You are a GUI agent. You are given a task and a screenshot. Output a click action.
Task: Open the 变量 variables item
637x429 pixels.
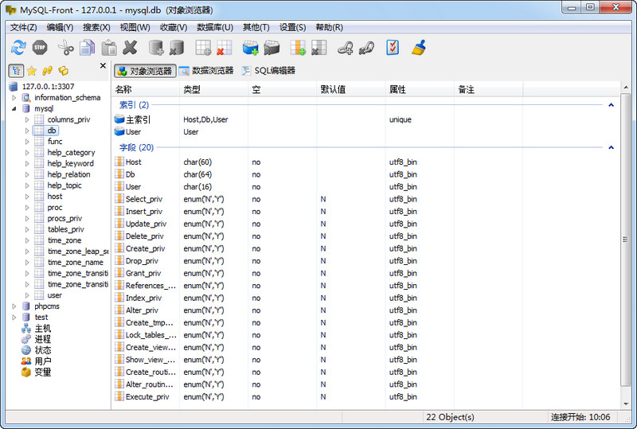[43, 372]
